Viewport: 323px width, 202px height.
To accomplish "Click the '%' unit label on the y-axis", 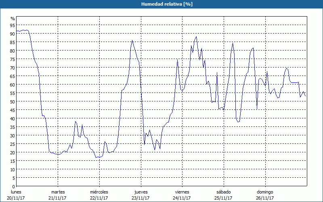I will pos(13,19).
